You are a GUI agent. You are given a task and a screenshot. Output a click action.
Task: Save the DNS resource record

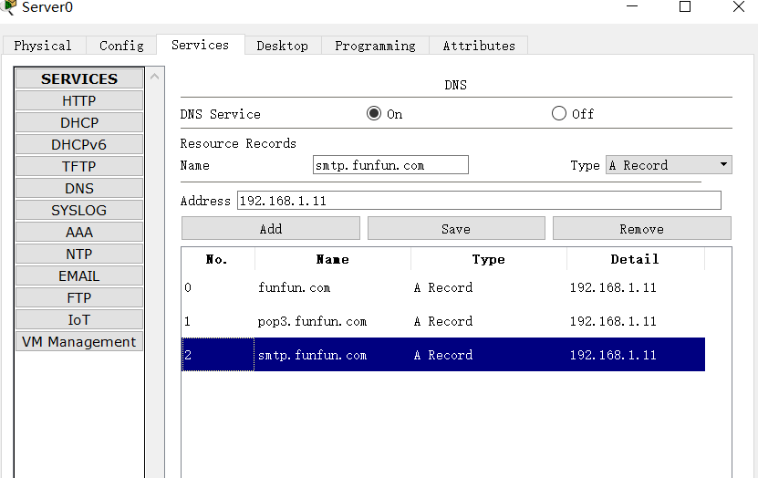point(456,228)
